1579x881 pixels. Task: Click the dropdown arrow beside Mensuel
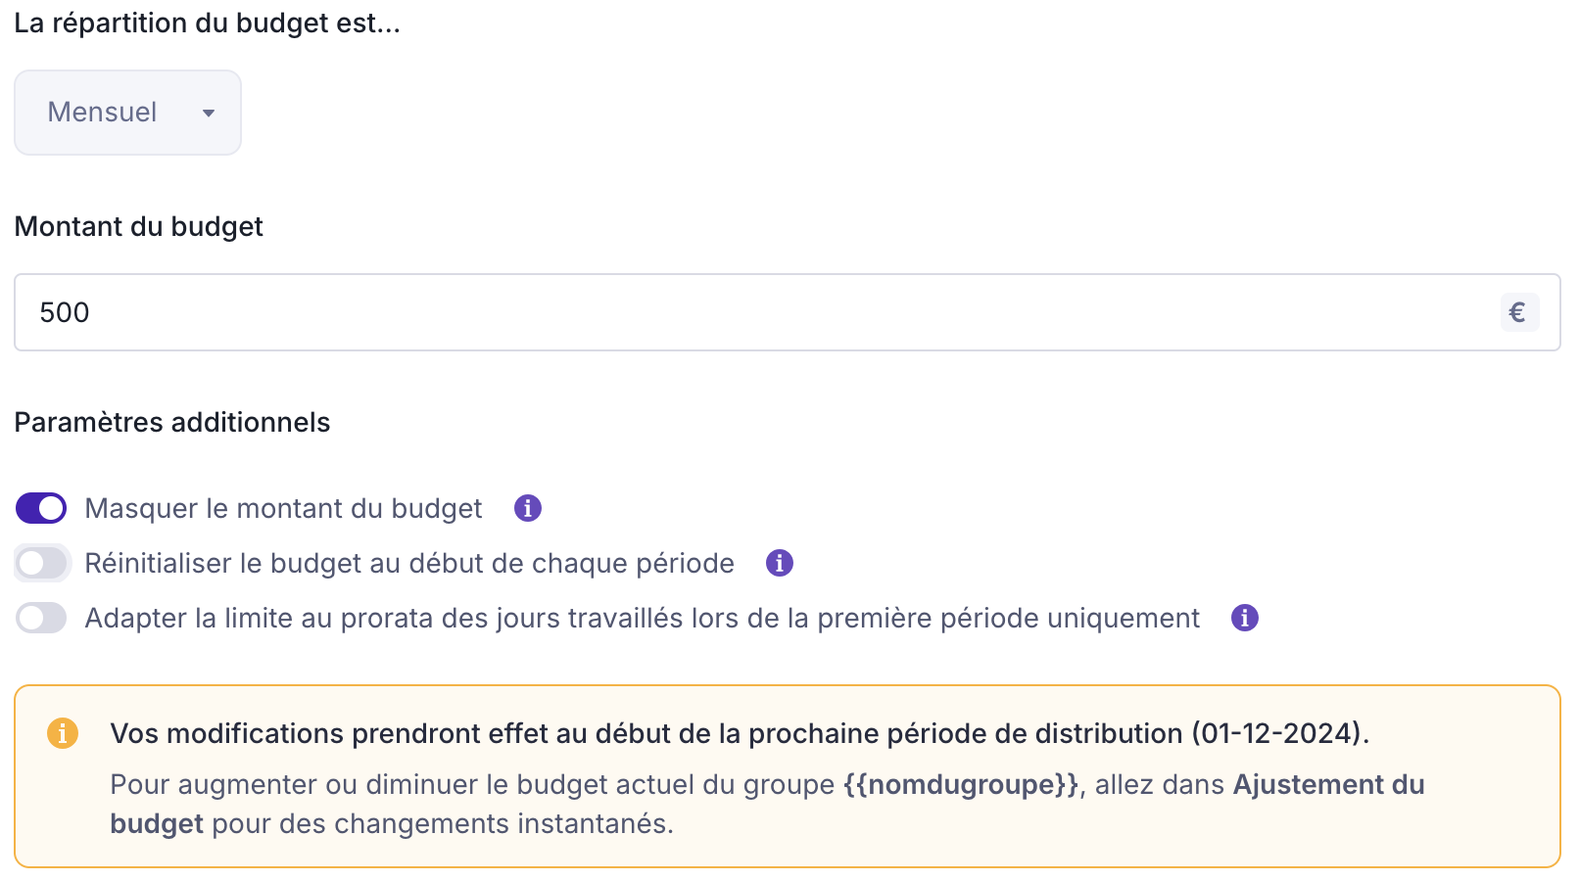tap(209, 114)
